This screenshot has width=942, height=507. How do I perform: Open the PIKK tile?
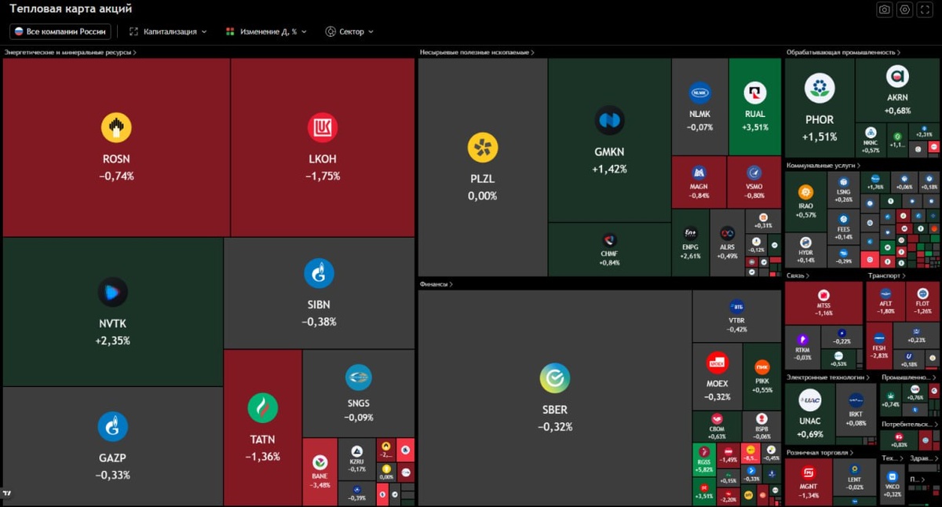click(762, 376)
